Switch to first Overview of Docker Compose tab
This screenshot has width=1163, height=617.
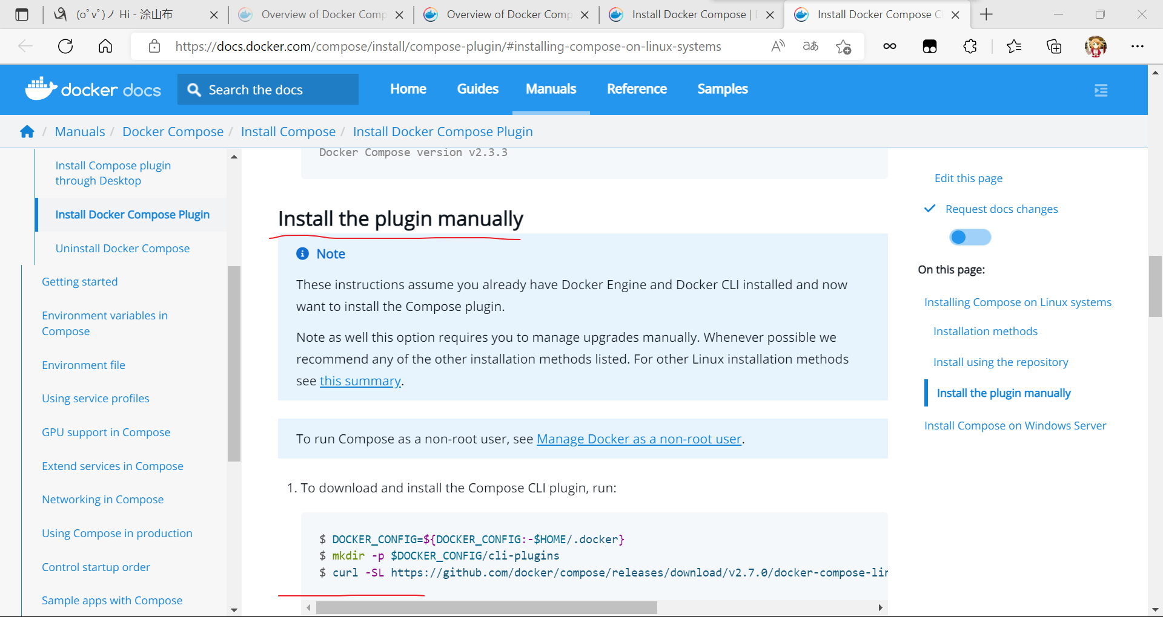point(321,15)
